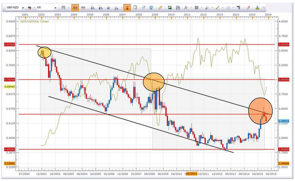The width and height of the screenshot is (295, 181).
Task: Select the zoom cursor pointer tool
Action: point(109,8)
